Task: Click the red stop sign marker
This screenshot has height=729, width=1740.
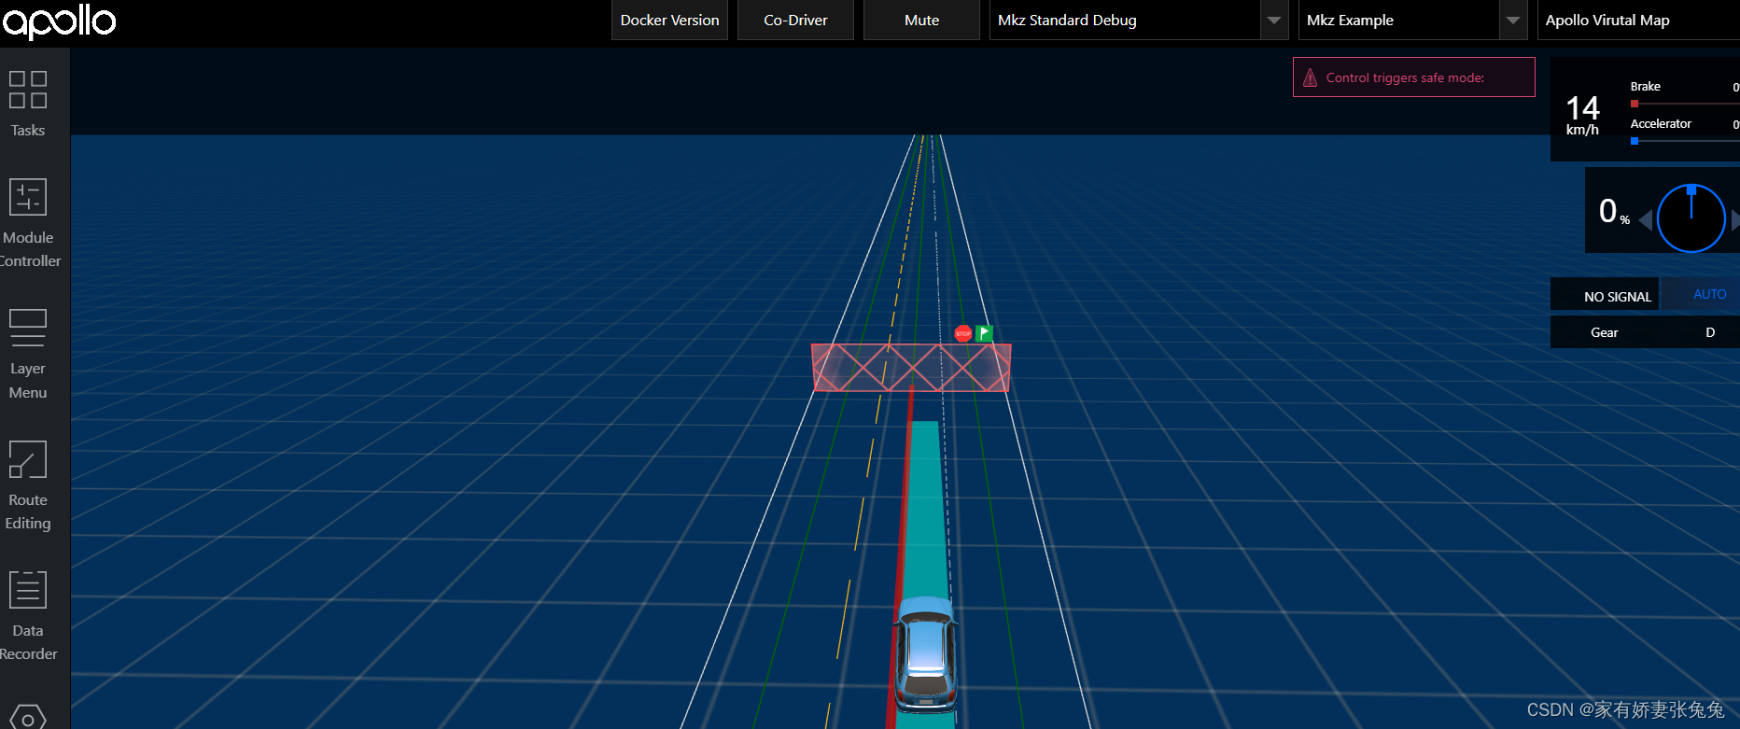Action: (x=963, y=333)
